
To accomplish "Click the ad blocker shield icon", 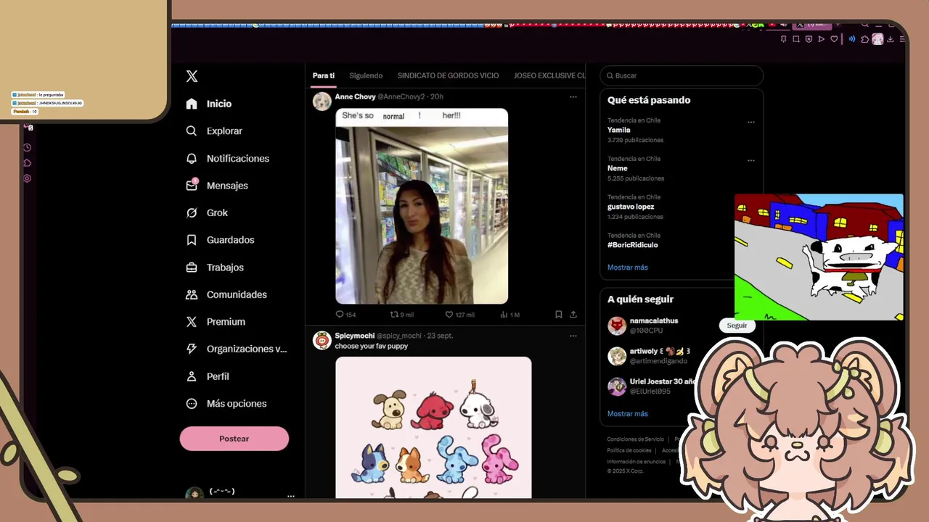I will click(809, 39).
